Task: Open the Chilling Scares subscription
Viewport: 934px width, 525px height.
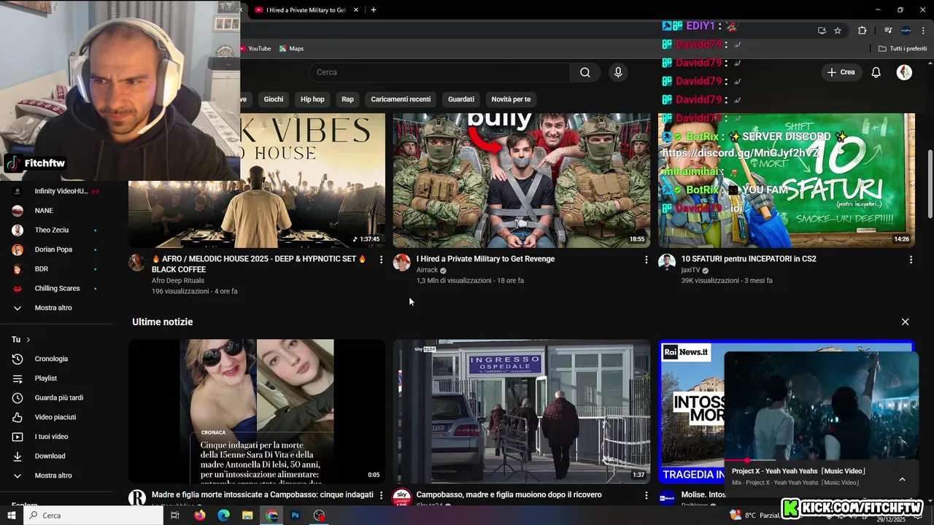Action: click(x=57, y=289)
